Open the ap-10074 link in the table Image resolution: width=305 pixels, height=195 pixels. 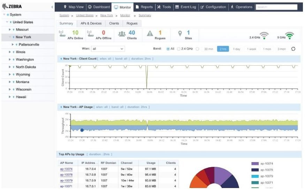(66, 169)
